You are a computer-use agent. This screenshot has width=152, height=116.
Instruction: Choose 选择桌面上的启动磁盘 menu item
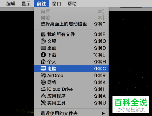click(x=71, y=24)
